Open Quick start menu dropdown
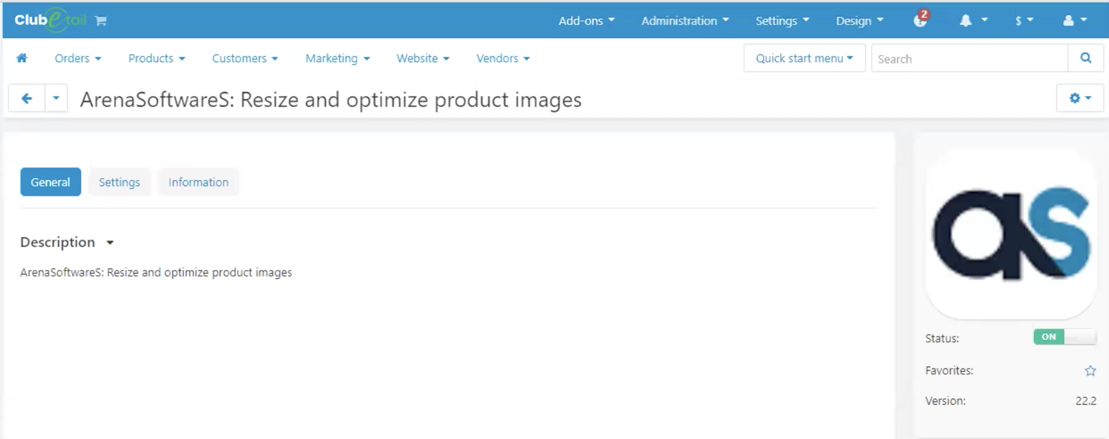The image size is (1109, 439). (x=804, y=58)
